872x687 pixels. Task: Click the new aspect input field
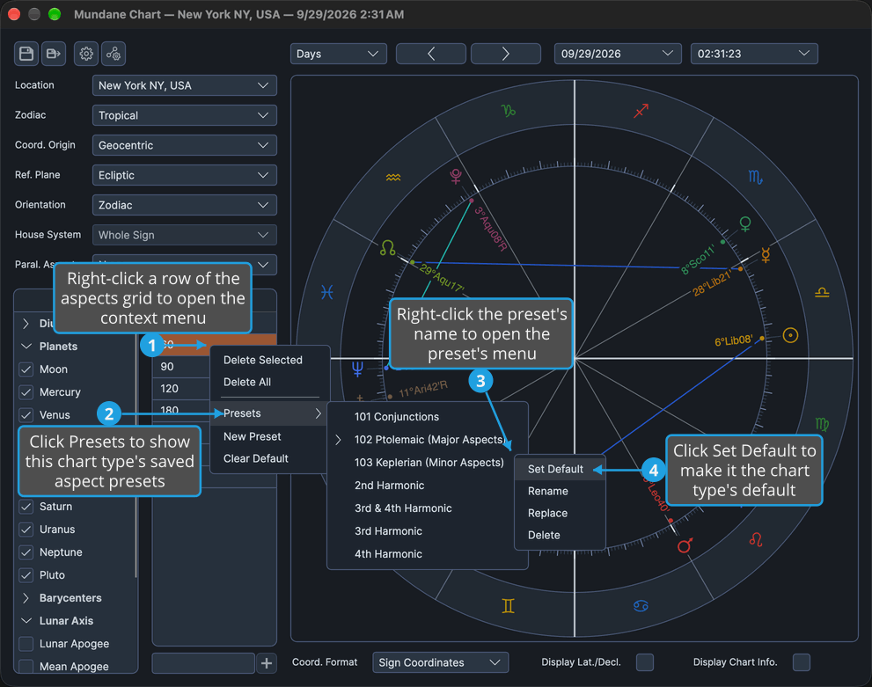[x=203, y=663]
